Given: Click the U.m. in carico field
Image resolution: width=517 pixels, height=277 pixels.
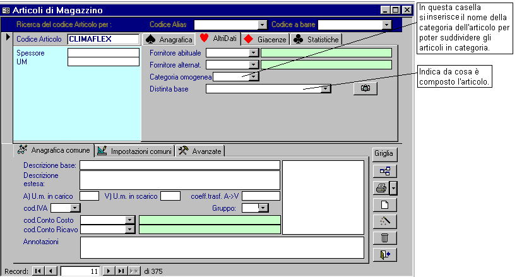Looking at the screenshot, I should tap(89, 196).
